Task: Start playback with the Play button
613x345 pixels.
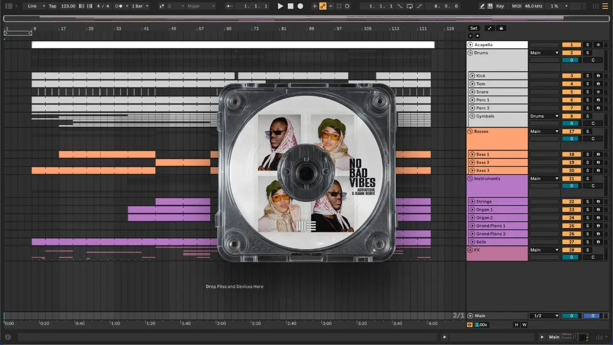Action: 281,6
